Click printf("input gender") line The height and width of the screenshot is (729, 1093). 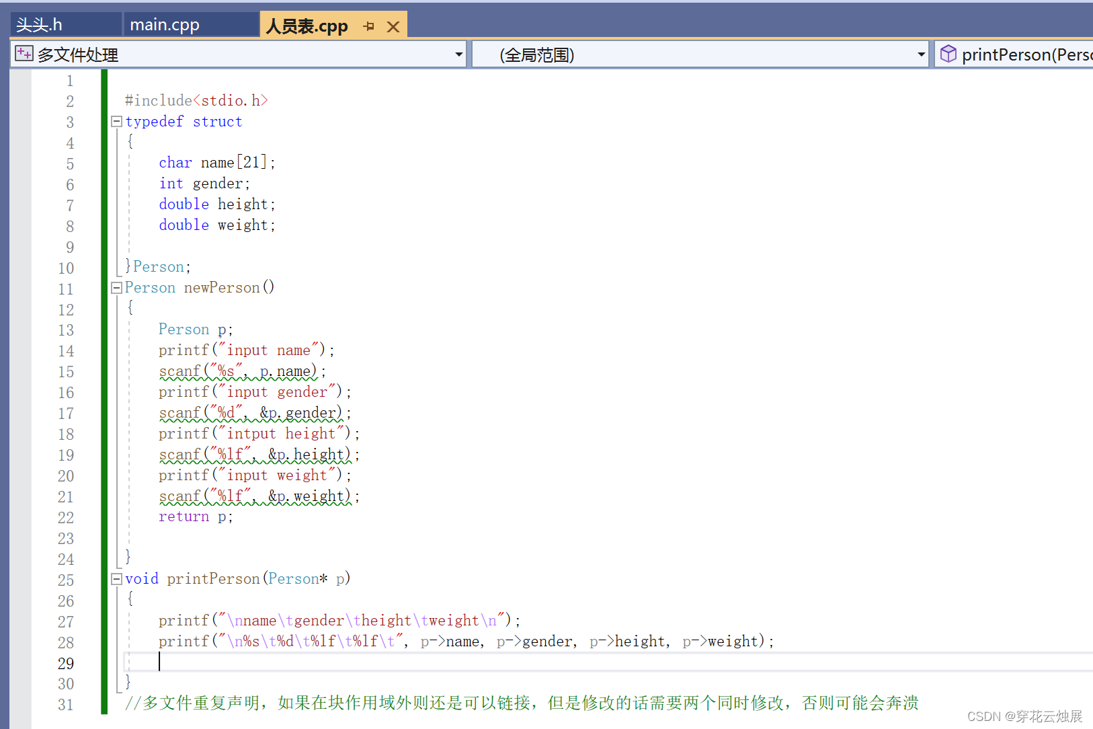click(255, 392)
